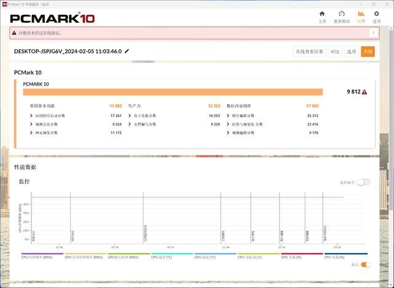
Task: Click the PCMark 10 title bar app icon
Action: [4, 4]
